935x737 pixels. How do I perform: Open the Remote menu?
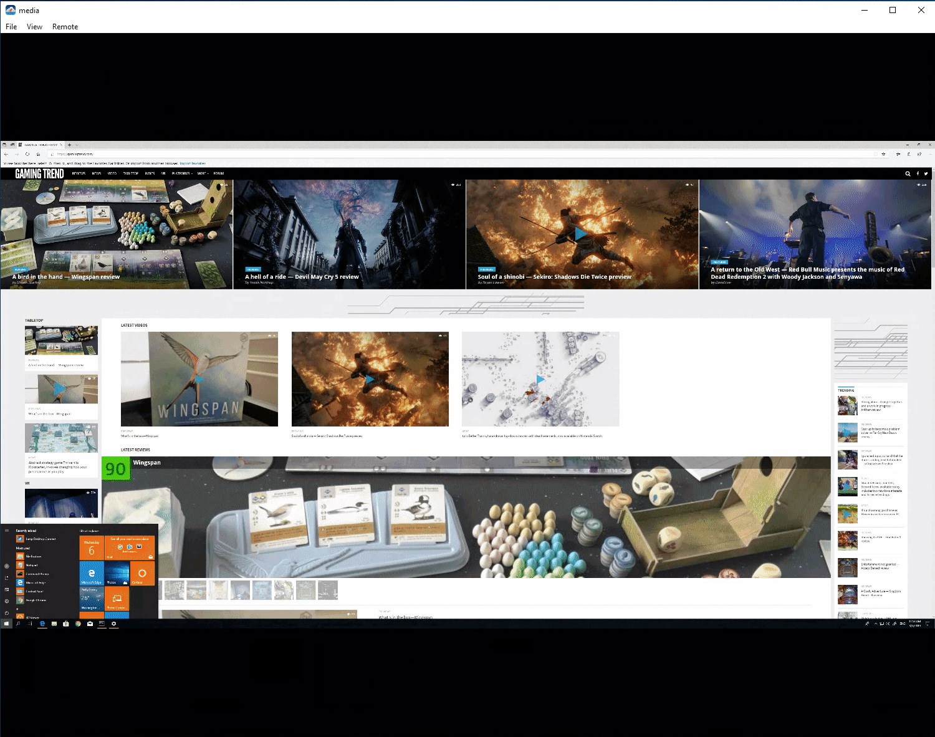(x=65, y=27)
